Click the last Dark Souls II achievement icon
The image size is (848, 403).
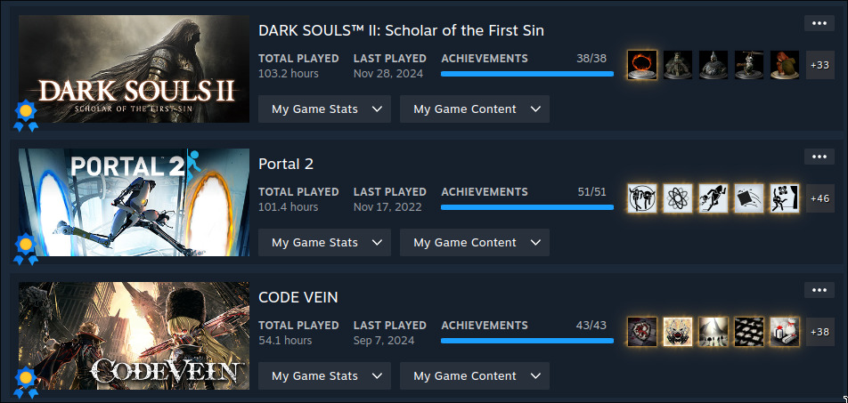click(x=784, y=65)
